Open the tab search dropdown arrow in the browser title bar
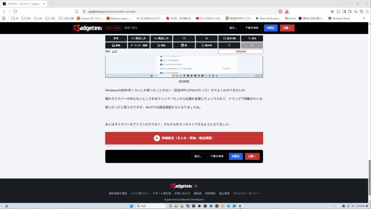 point(342,4)
